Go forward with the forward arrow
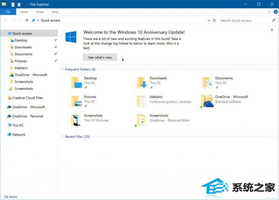Viewport: 279px width, 200px height. (14, 20)
